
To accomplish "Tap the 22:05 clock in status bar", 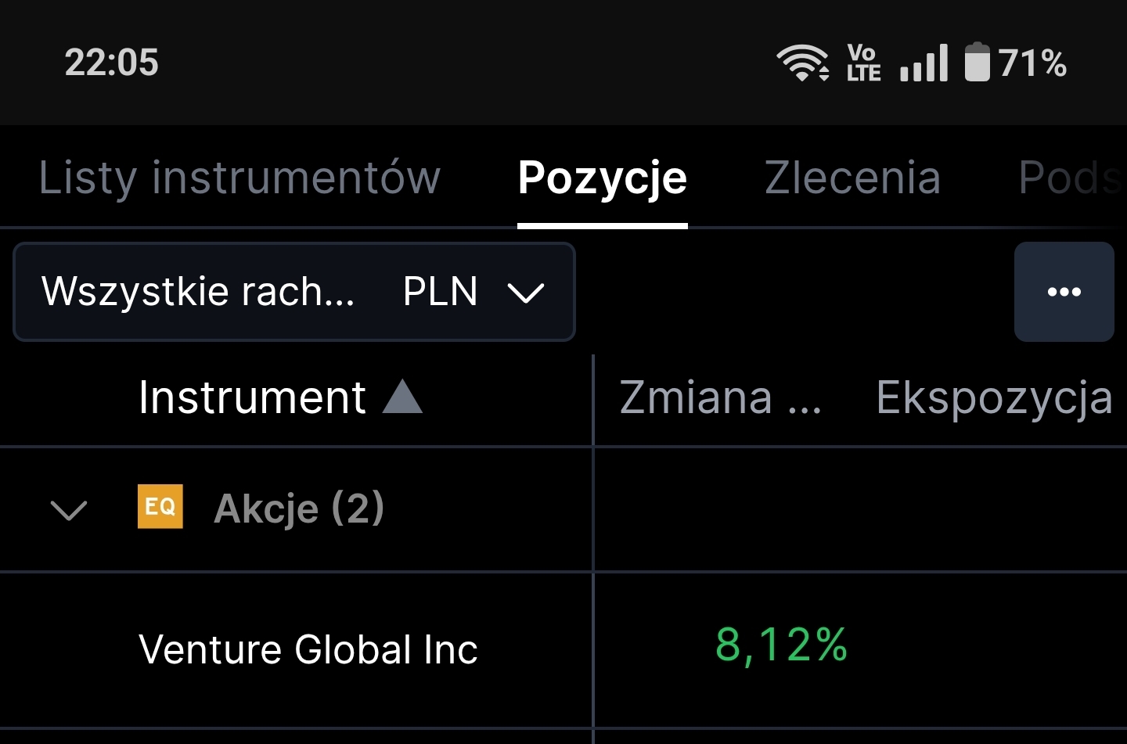I will pyautogui.click(x=111, y=63).
